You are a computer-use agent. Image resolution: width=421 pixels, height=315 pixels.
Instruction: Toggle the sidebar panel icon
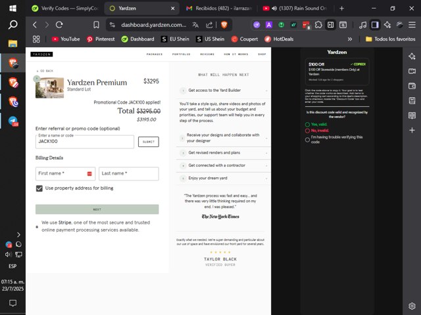375,25
